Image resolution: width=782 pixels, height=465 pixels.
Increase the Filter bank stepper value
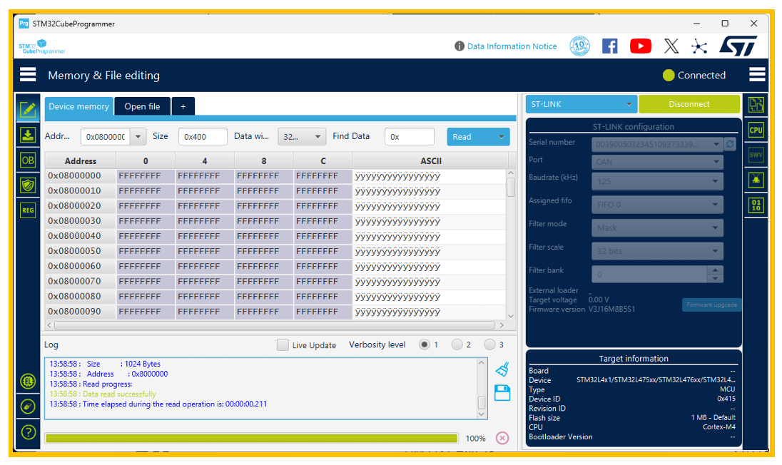point(715,270)
